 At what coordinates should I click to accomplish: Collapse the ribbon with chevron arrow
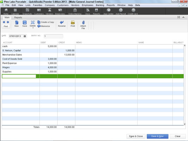[x=183, y=17]
